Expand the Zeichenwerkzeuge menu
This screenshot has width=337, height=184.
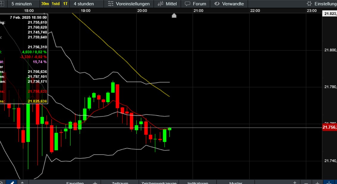point(159,183)
